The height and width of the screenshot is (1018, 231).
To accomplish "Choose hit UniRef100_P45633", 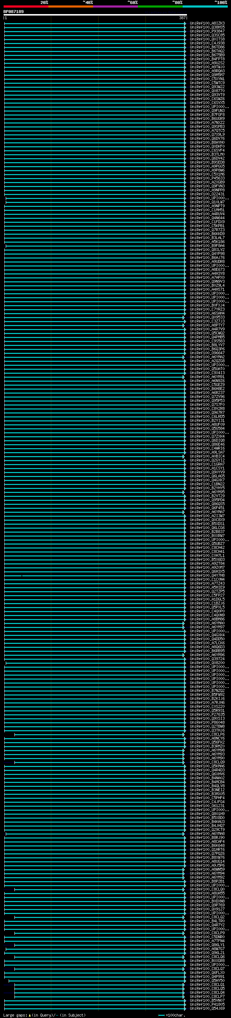I will pos(207,178).
